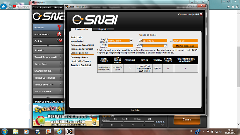This screenshot has width=240, height=135.
Task: Click the browser forward arrow
Action: (10, 7)
